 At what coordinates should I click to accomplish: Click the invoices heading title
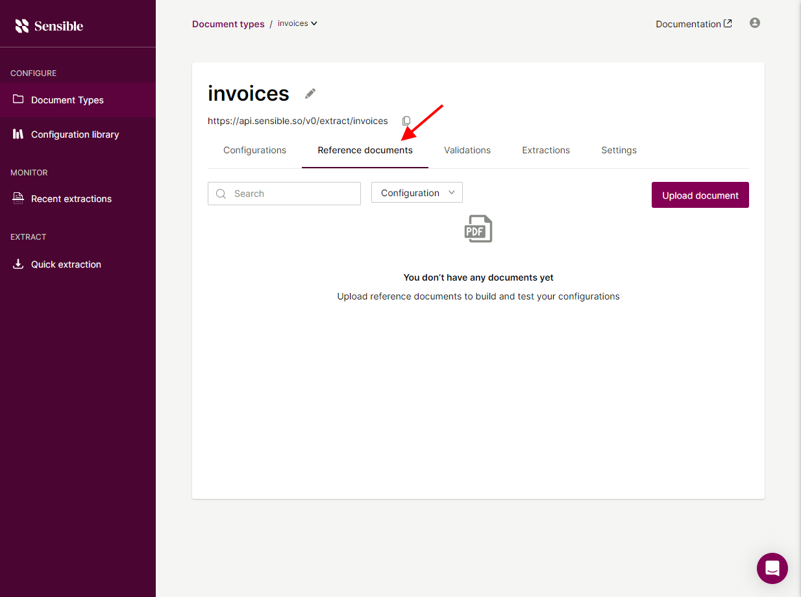(249, 94)
